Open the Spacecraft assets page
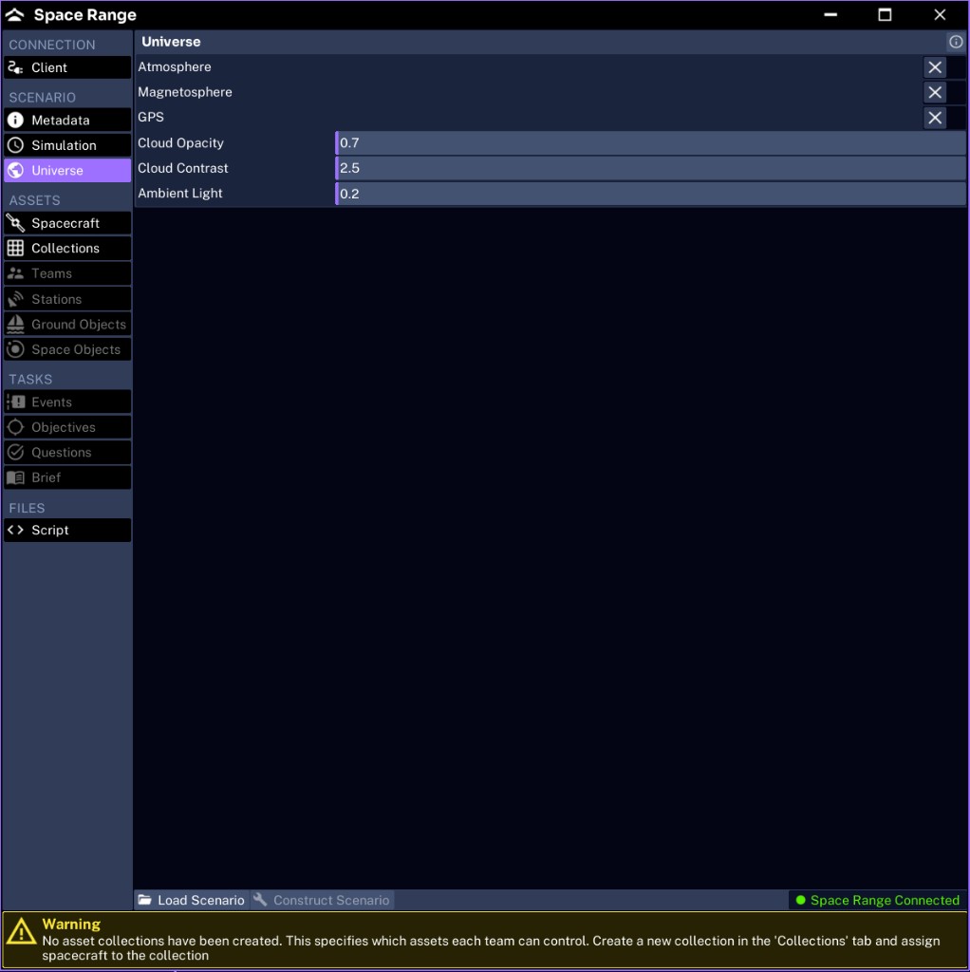Image resolution: width=970 pixels, height=972 pixels. pos(67,223)
